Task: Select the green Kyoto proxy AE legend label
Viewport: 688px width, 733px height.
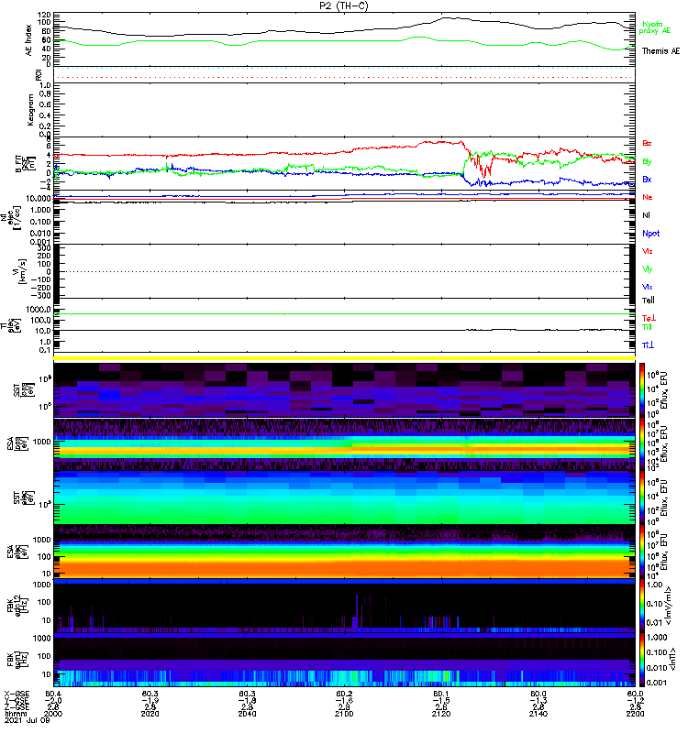Action: (655, 27)
